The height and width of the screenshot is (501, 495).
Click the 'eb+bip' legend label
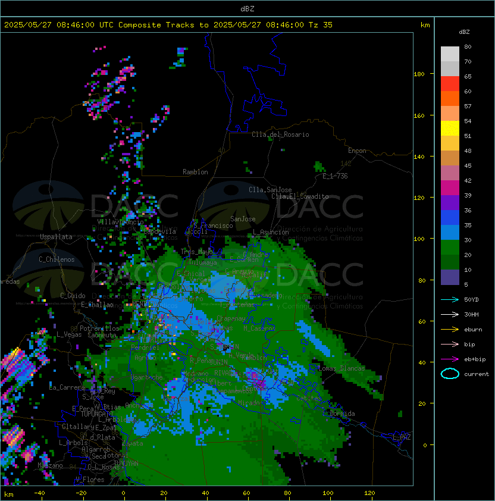(x=475, y=359)
